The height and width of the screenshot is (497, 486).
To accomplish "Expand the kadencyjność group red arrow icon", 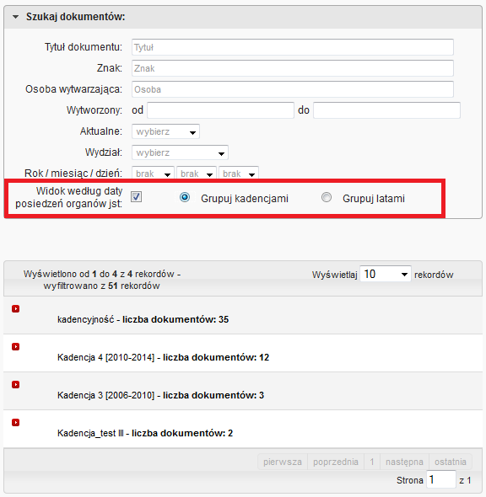I will pyautogui.click(x=15, y=308).
